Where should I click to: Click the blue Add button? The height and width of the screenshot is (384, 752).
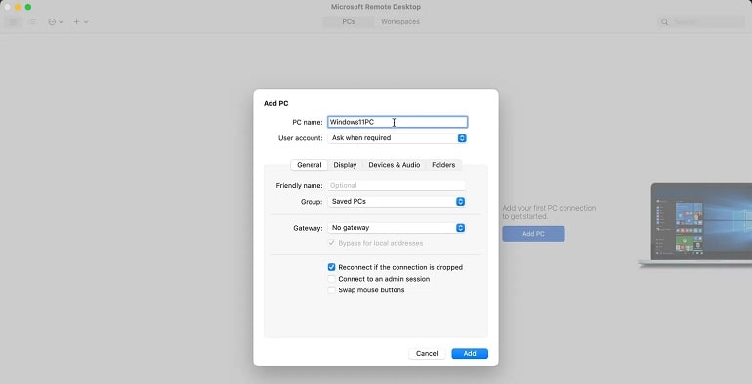point(470,354)
